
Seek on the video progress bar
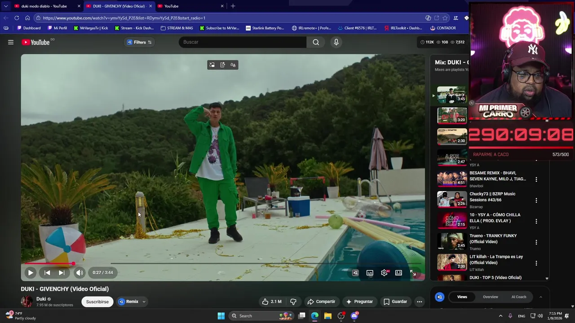coord(223,264)
